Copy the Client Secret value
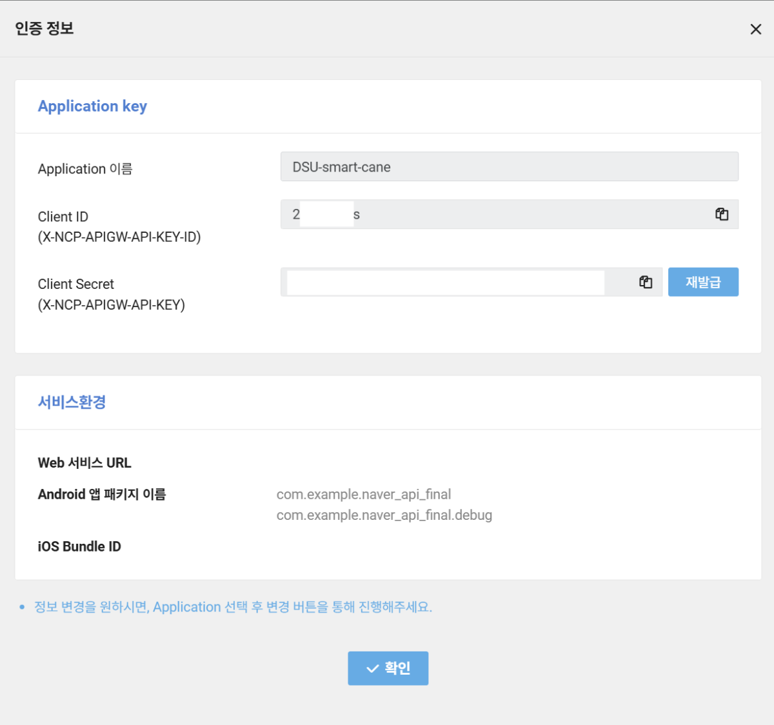Viewport: 774px width, 725px height. point(646,282)
